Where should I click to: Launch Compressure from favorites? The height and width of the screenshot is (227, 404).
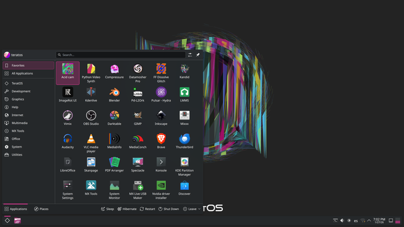coord(114,73)
